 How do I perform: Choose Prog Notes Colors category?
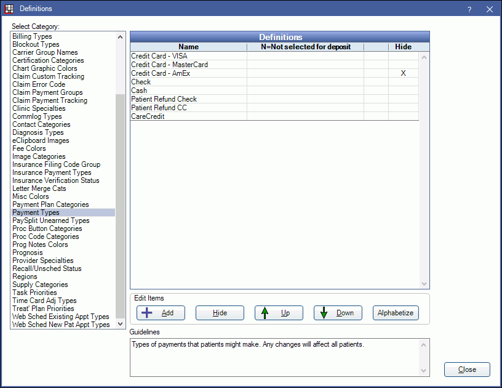pos(63,245)
